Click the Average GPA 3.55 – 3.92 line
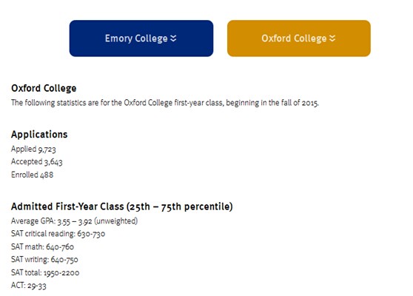The height and width of the screenshot is (296, 413). pos(74,221)
